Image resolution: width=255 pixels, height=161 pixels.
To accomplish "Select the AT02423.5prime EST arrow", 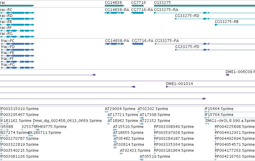I will (121, 154).
